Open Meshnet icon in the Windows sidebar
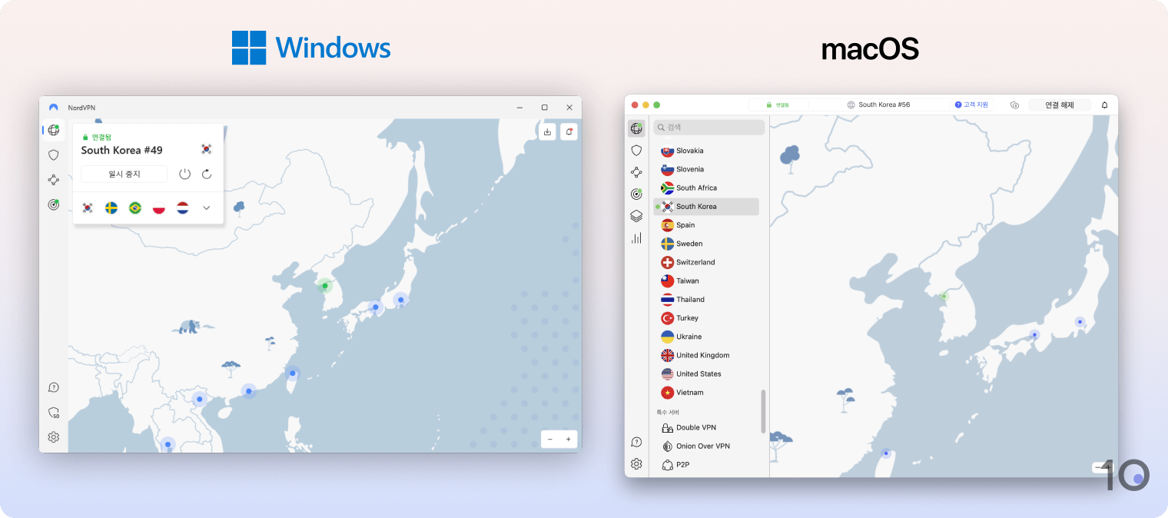 (53, 180)
